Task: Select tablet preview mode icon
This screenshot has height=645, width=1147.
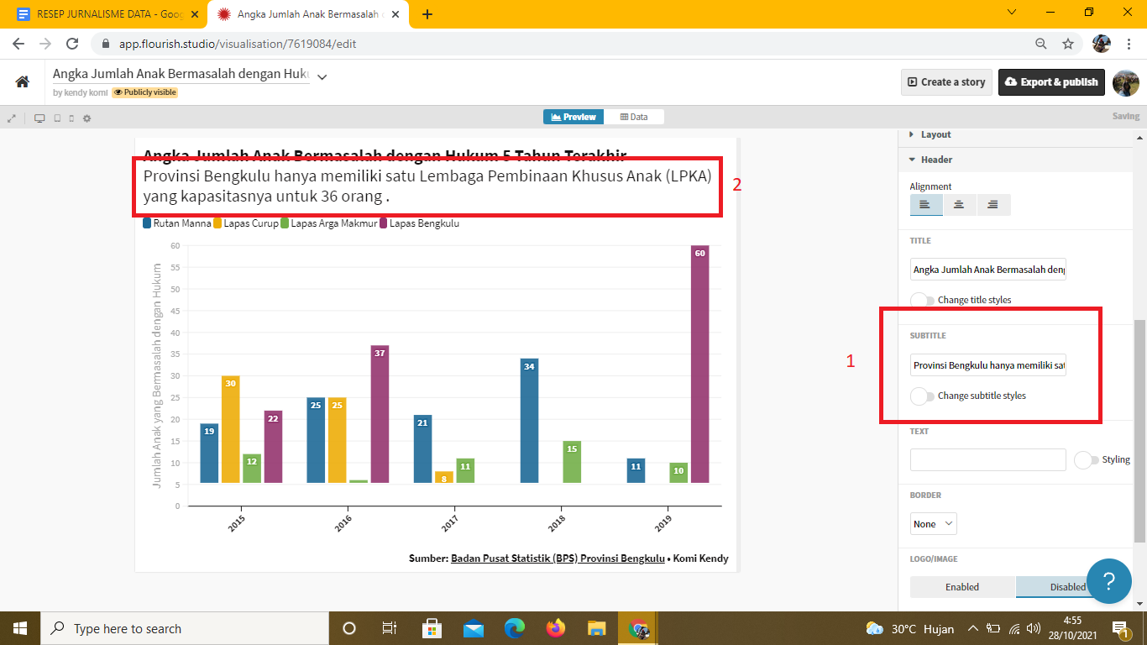Action: coord(57,118)
